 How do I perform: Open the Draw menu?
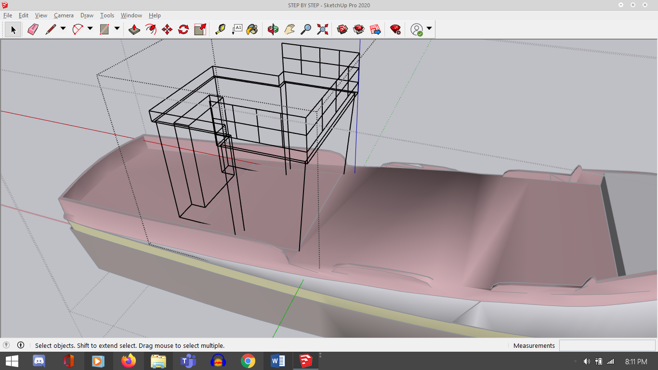click(x=87, y=15)
